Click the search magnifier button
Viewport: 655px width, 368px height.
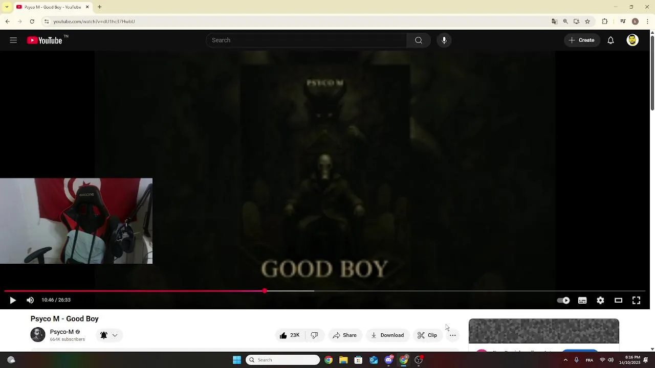tap(419, 40)
